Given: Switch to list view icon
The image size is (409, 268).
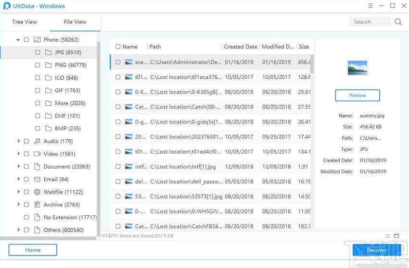Looking at the screenshot, I should pyautogui.click(x=388, y=236).
